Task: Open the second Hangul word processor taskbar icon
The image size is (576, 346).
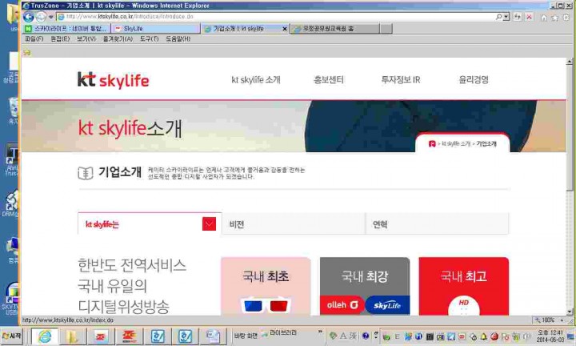Action: [x=185, y=336]
